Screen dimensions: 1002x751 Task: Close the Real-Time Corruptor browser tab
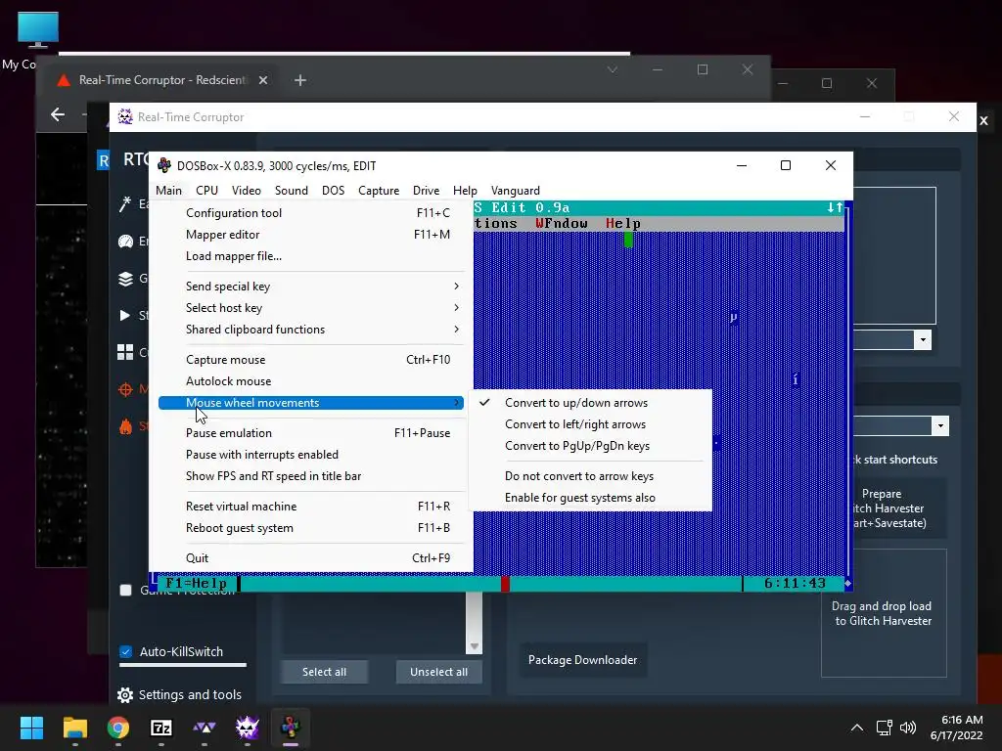click(263, 80)
